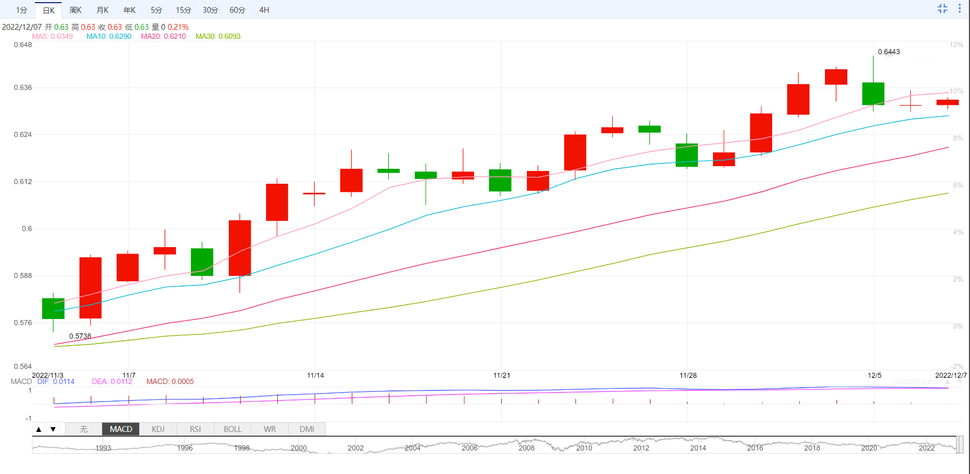Viewport: 970px width, 474px height.
Task: Switch indicator to KDJ
Action: 158,429
